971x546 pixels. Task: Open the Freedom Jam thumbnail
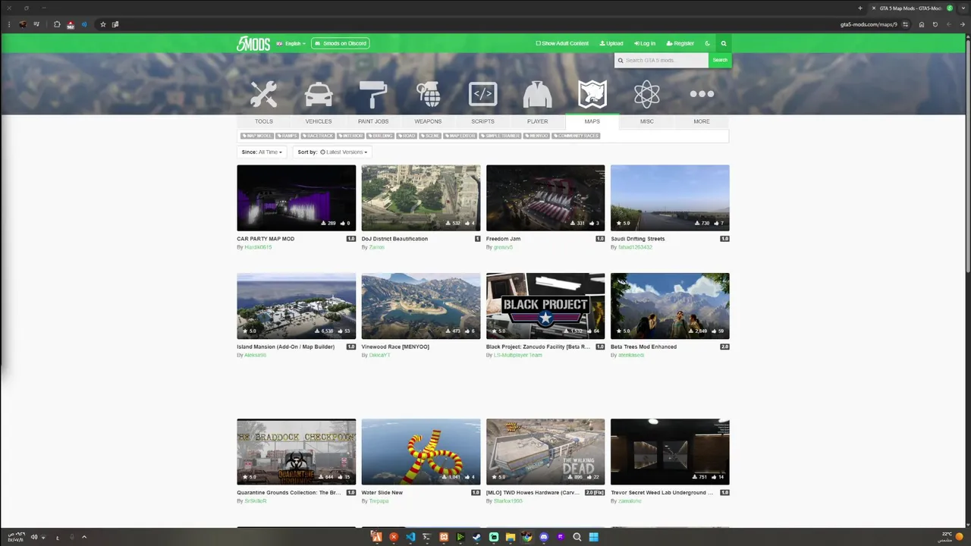[x=545, y=198]
